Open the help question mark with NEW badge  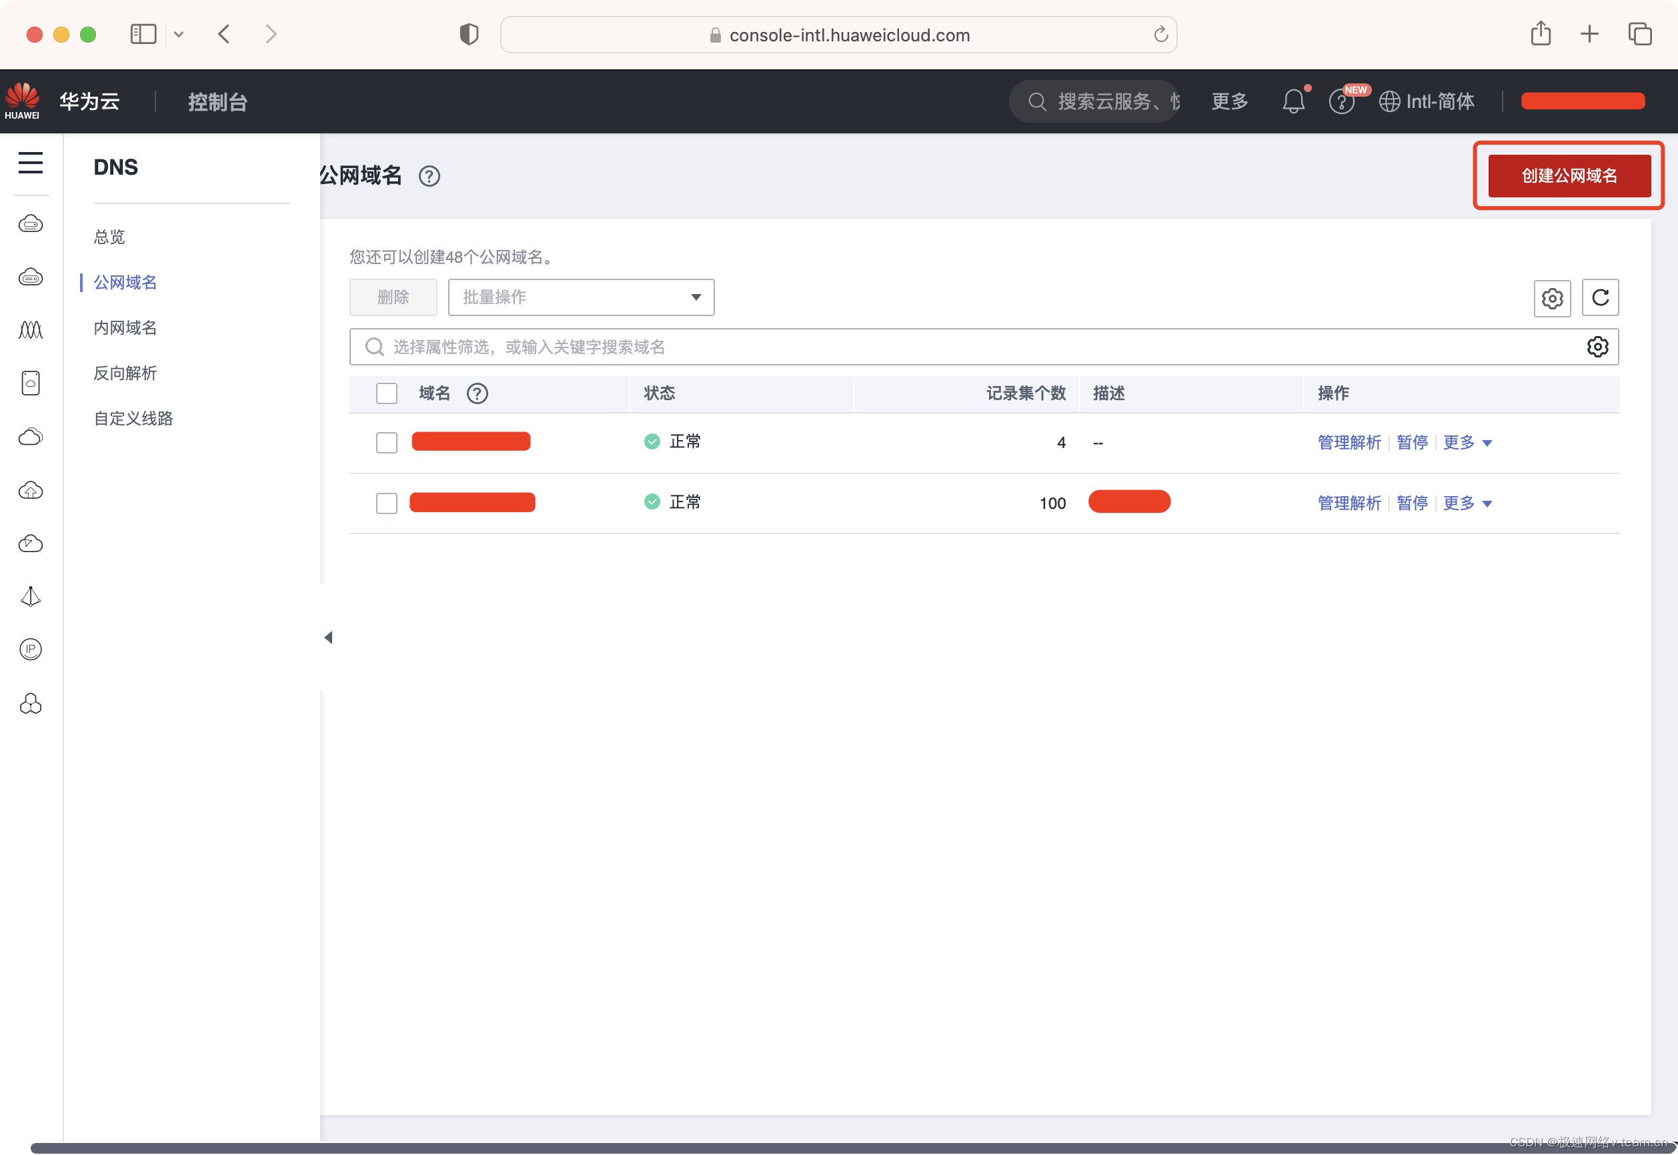click(x=1341, y=102)
